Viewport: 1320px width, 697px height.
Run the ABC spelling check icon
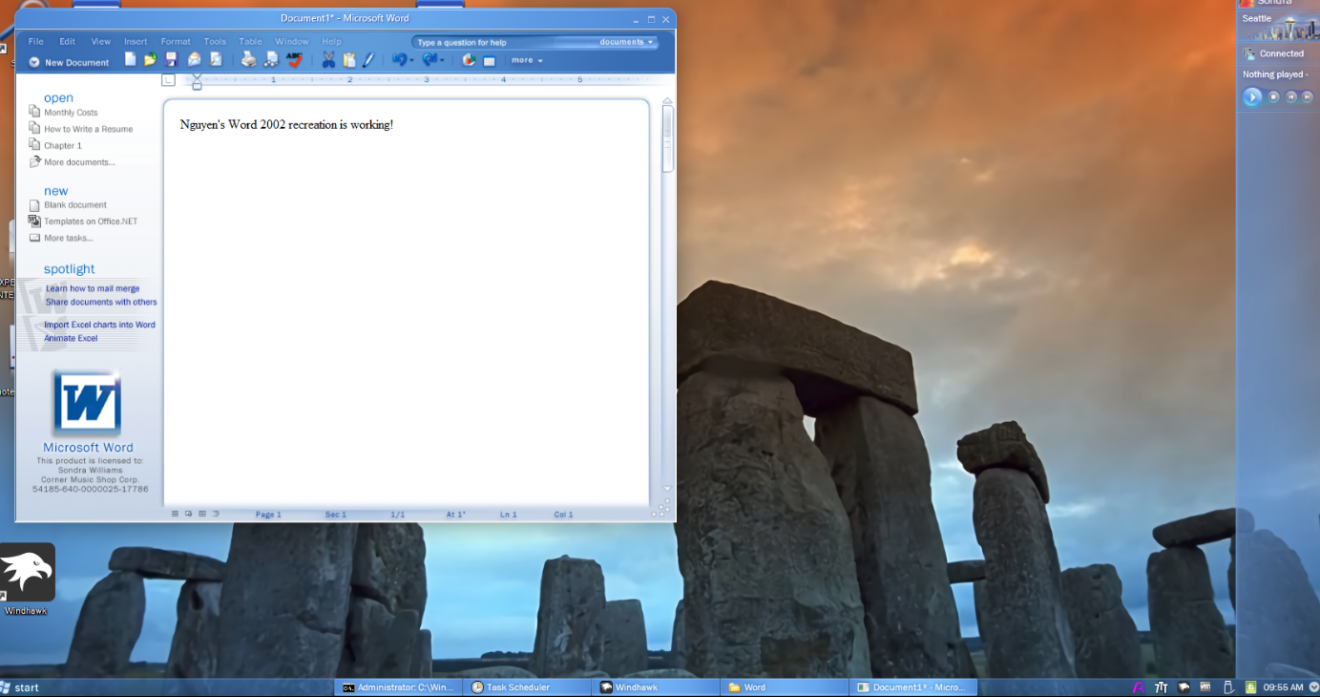pos(295,60)
